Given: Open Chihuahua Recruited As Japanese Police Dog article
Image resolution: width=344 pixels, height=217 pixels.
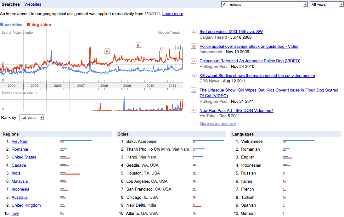Looking at the screenshot, I should [250, 61].
